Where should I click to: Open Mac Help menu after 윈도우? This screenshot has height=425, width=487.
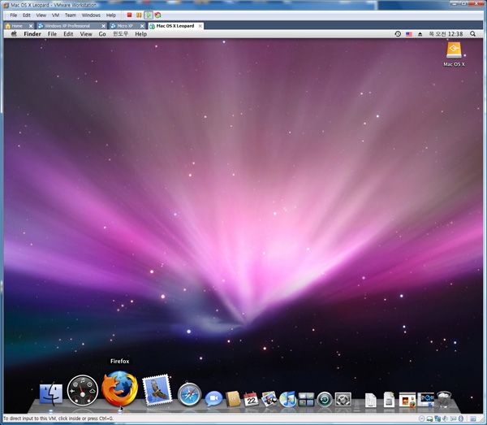tap(140, 34)
